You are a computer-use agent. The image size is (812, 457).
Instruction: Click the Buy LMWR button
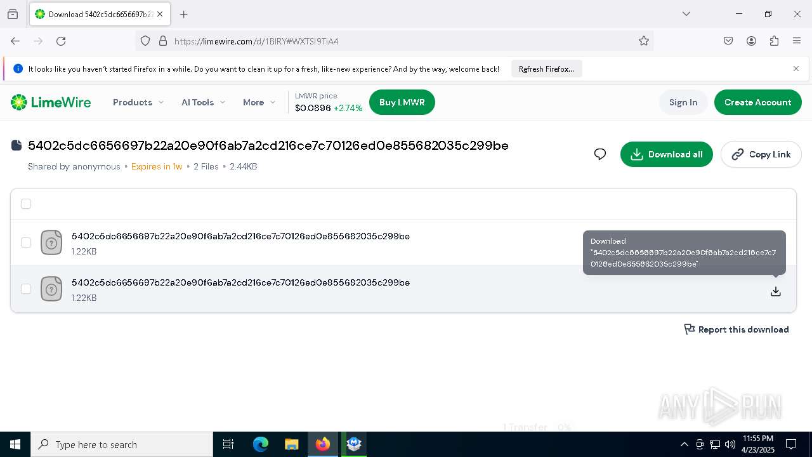[402, 102]
